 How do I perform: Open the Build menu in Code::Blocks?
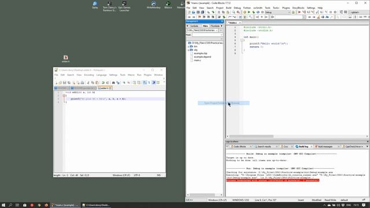(228, 8)
